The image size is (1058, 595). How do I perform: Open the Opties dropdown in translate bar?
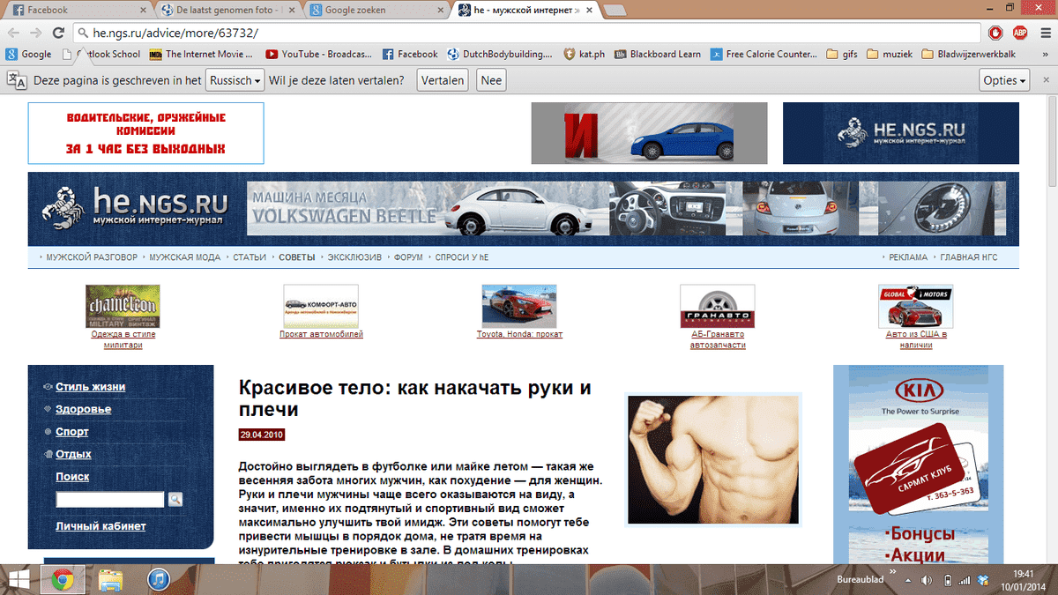(x=1004, y=80)
